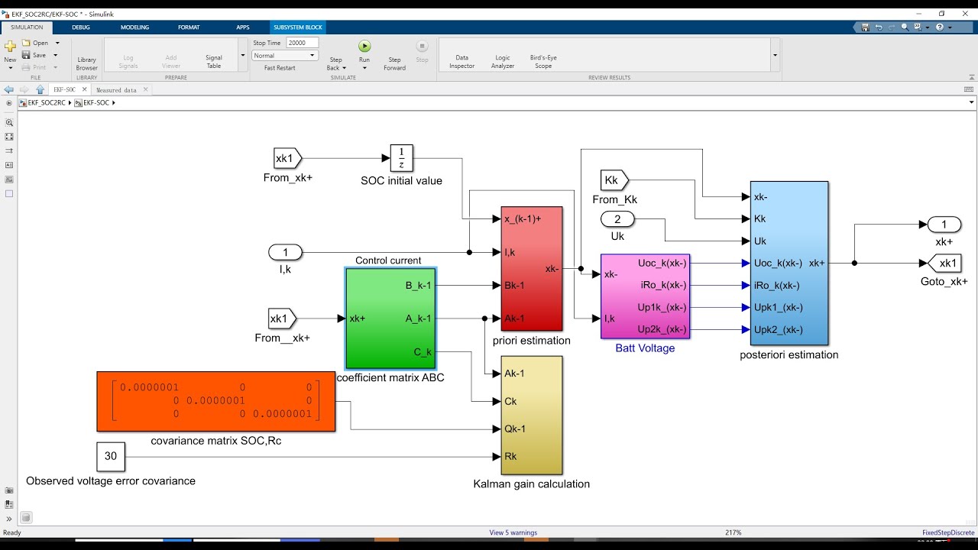Open the Data Inspector

pyautogui.click(x=461, y=61)
